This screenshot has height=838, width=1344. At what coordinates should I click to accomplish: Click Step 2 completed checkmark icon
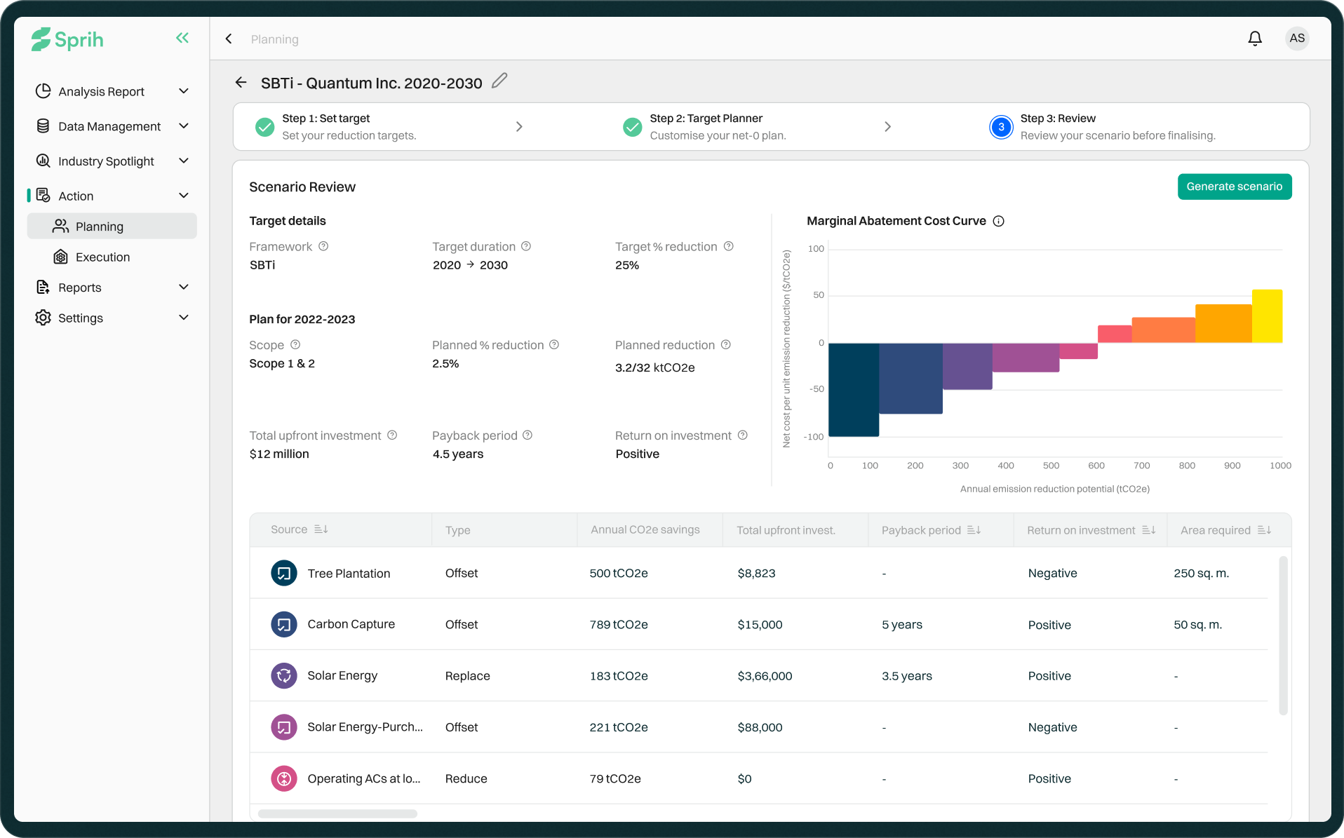(633, 127)
